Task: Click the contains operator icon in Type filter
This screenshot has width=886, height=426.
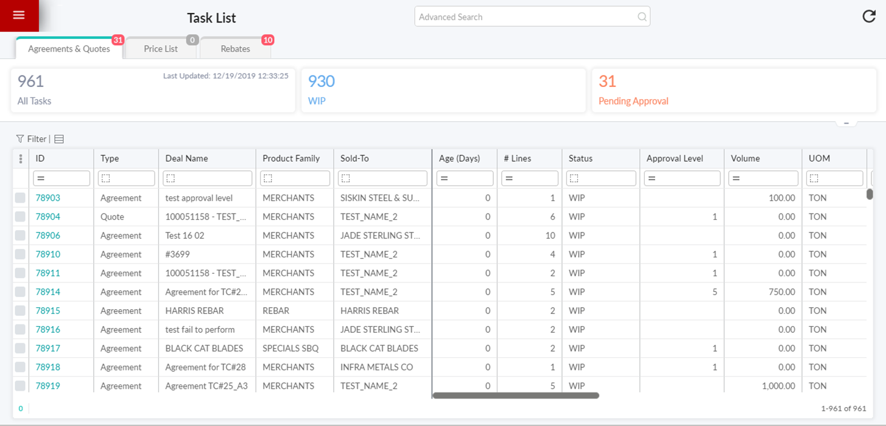Action: [106, 178]
